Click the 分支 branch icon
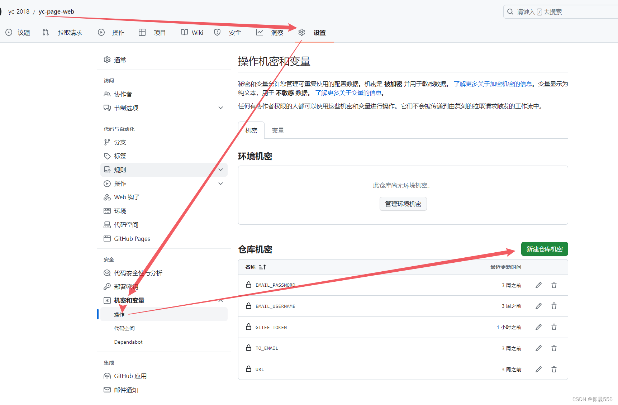 point(107,142)
